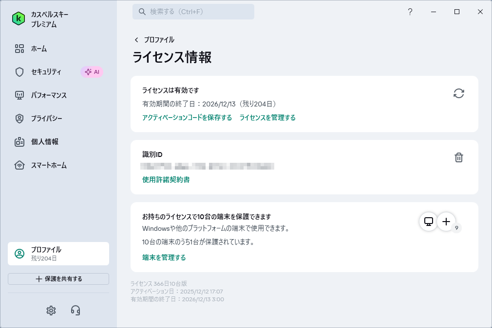Click the AI badge beside セキュリティ
The image size is (492, 328).
[x=92, y=72]
